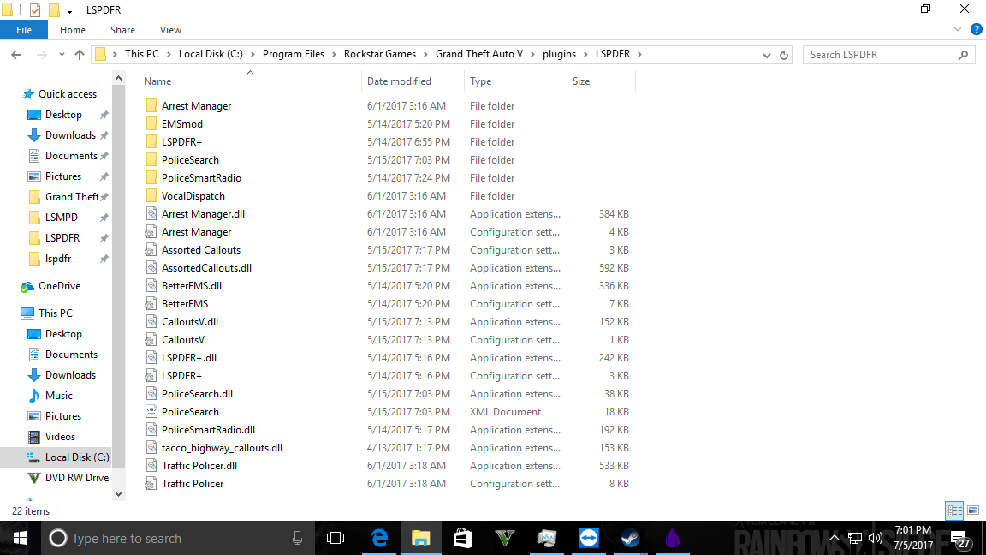Screen dimensions: 986x555
Task: Select BetterEMS.dll file
Action: pos(191,286)
